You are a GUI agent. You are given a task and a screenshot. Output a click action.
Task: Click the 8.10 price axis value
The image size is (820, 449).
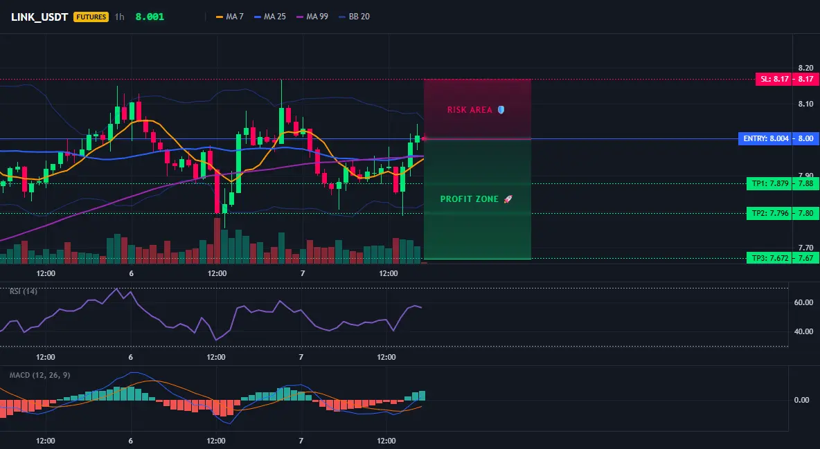point(806,104)
